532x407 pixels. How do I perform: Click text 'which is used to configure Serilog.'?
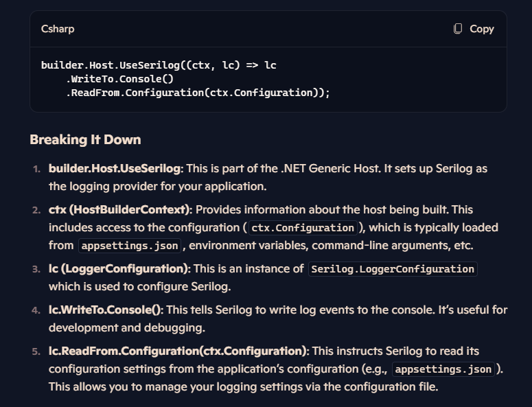[139, 287]
